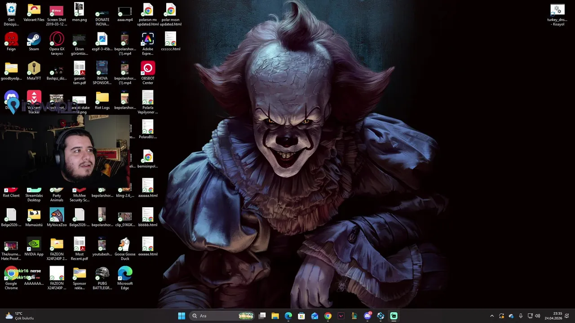The width and height of the screenshot is (575, 323).
Task: Open the volume speaker tray icon
Action: pyautogui.click(x=538, y=316)
